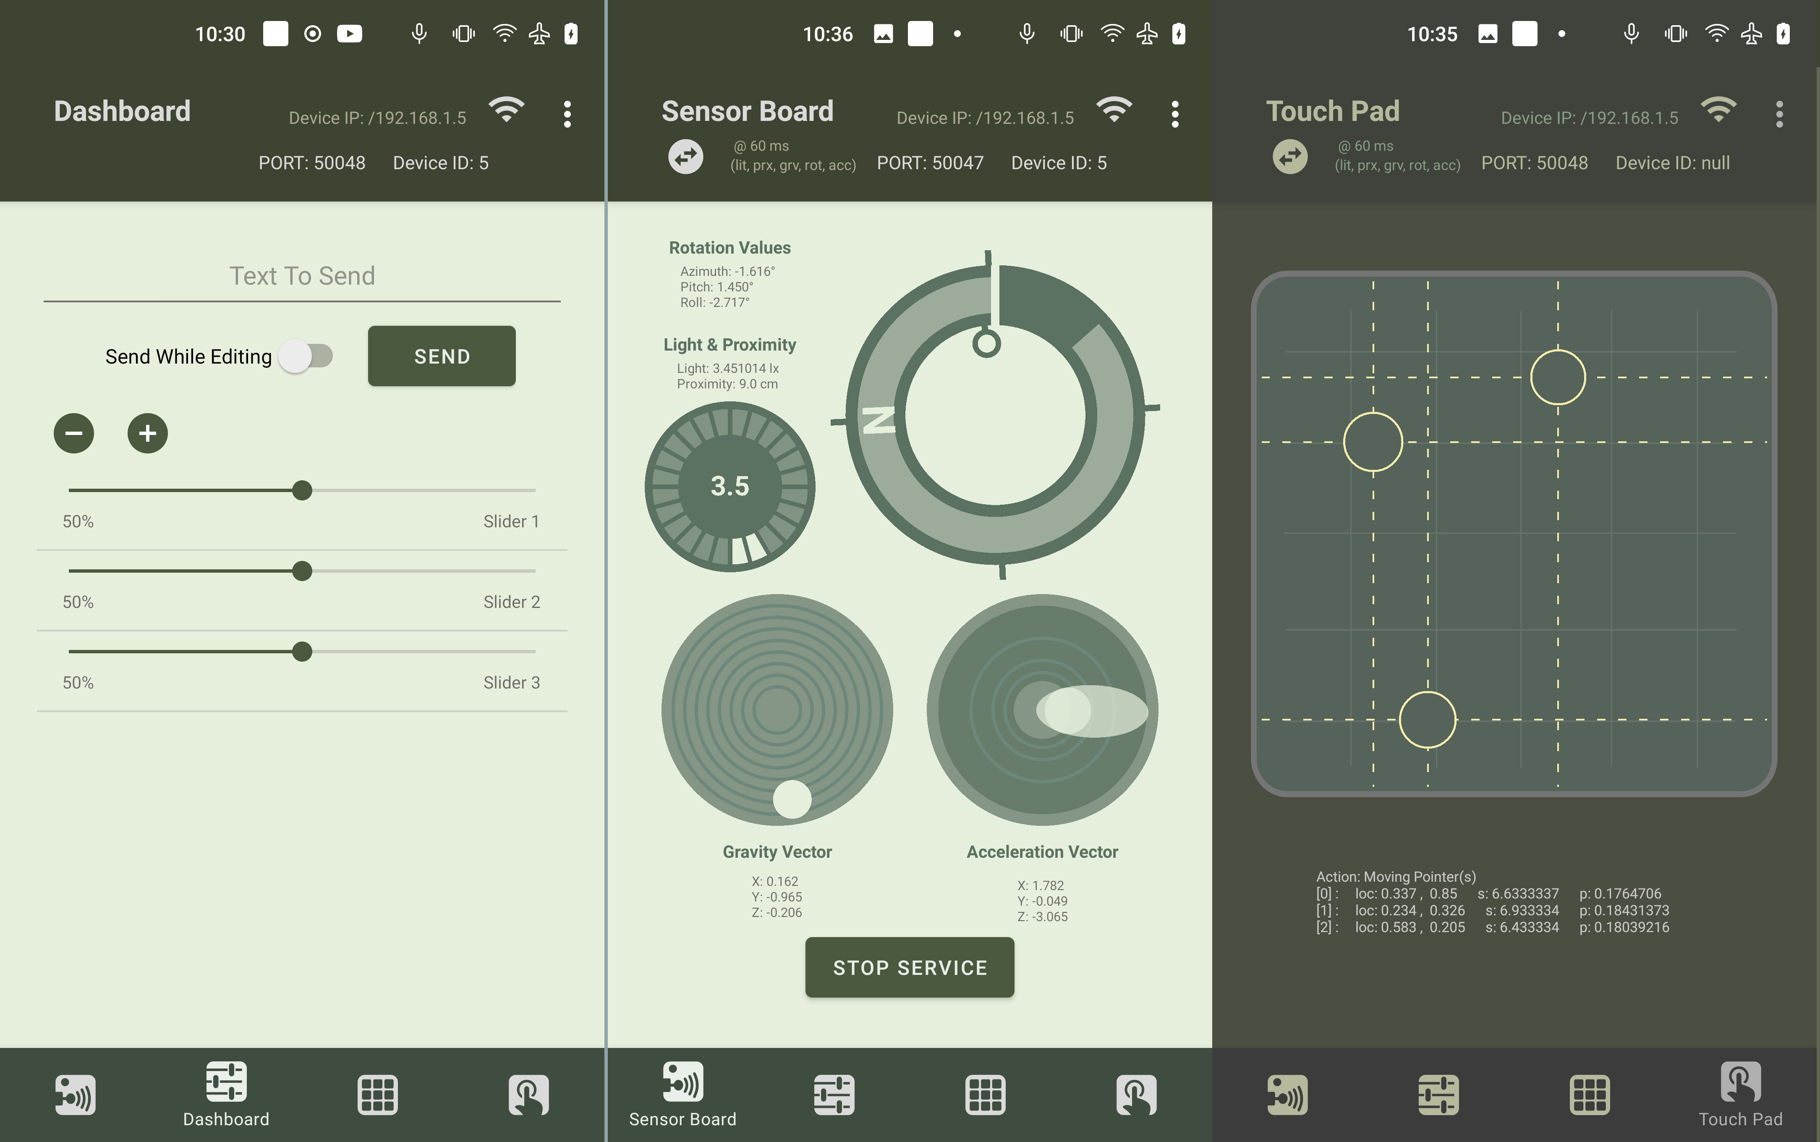Tap the Dashboard header wifi status icon
The width and height of the screenshot is (1820, 1142).
pyautogui.click(x=507, y=110)
